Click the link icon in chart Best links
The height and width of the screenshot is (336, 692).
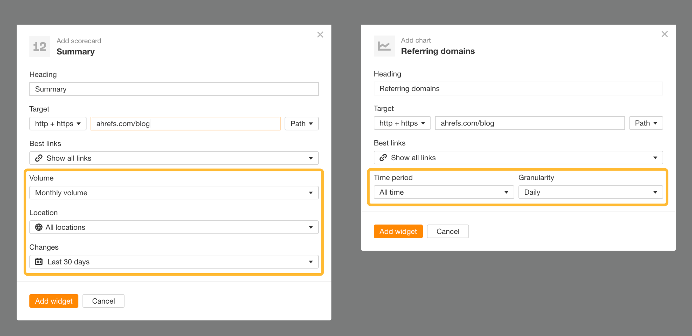[x=383, y=158]
